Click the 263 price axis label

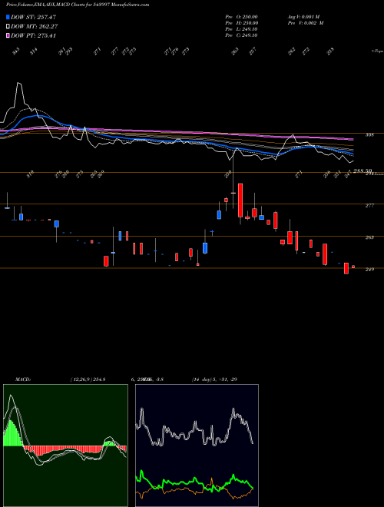(369, 237)
